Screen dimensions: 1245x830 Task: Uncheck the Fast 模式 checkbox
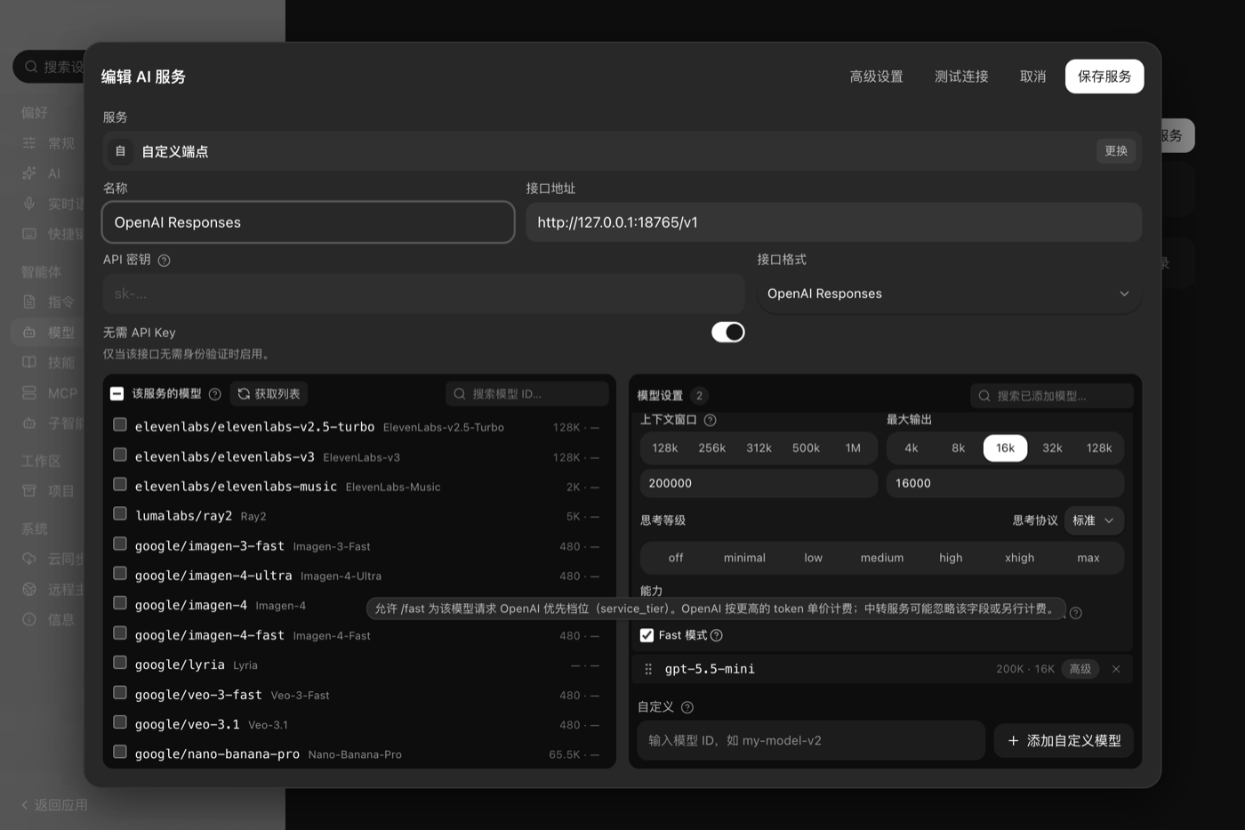pos(647,635)
